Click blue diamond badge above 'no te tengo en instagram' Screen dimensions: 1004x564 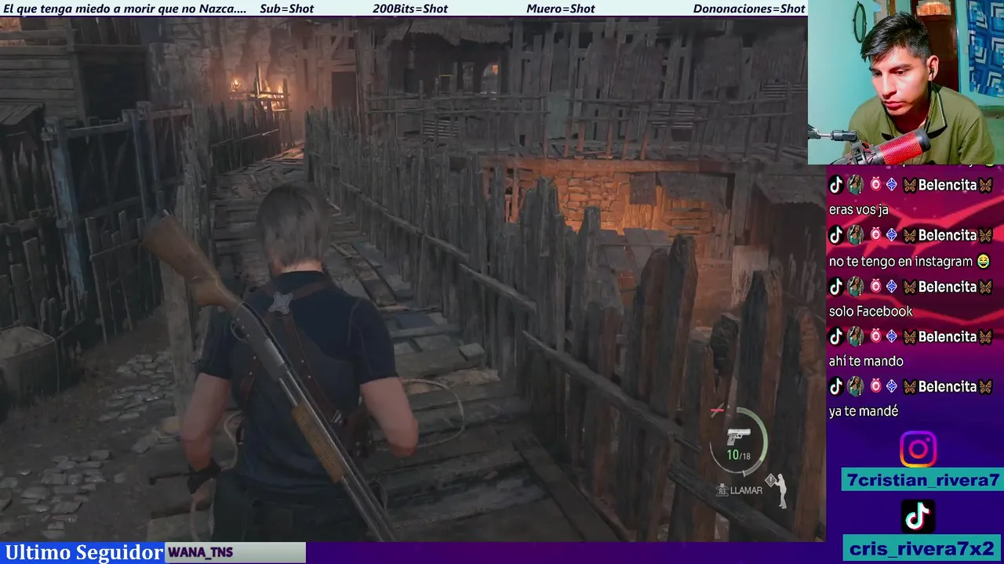[x=892, y=235]
